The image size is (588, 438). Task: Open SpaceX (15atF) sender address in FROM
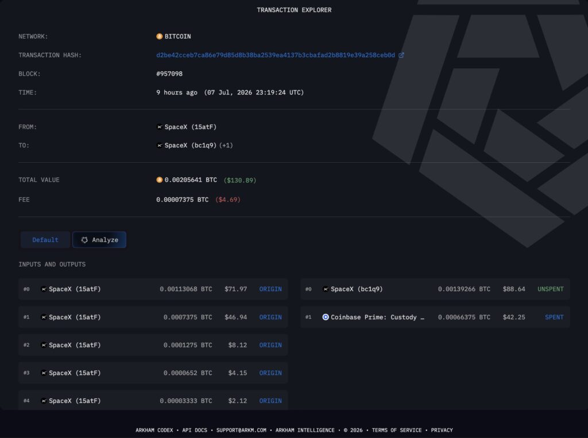click(x=191, y=127)
